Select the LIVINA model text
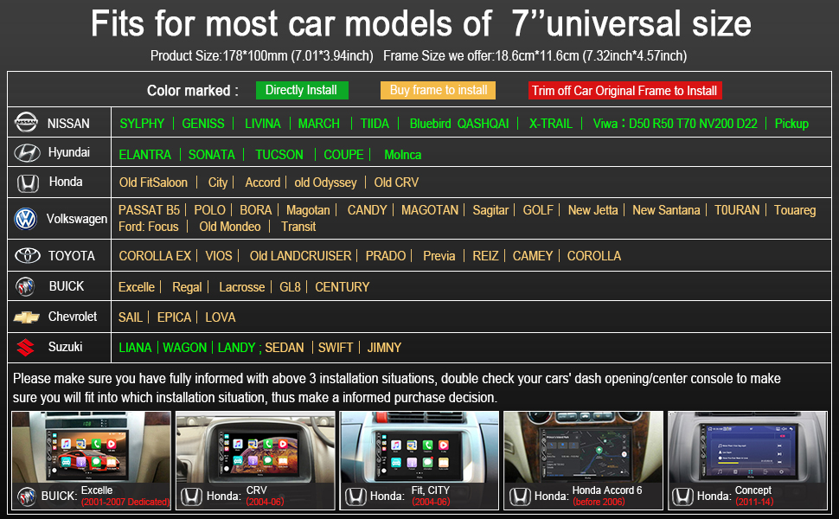 coord(263,124)
